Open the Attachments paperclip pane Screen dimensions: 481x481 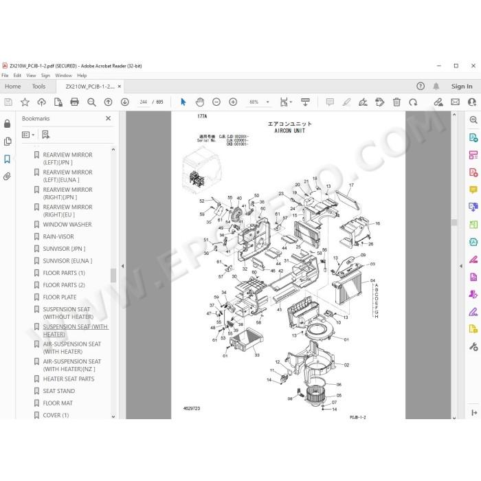tap(7, 177)
